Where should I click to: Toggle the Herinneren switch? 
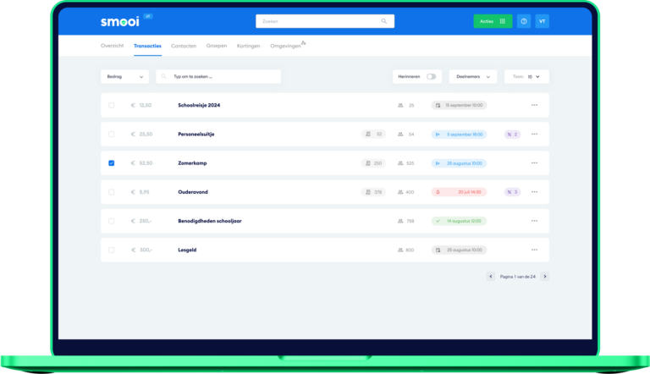431,76
